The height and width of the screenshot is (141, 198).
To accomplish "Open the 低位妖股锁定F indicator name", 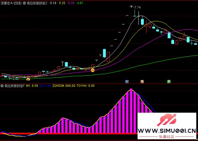I will (x=15, y=86).
